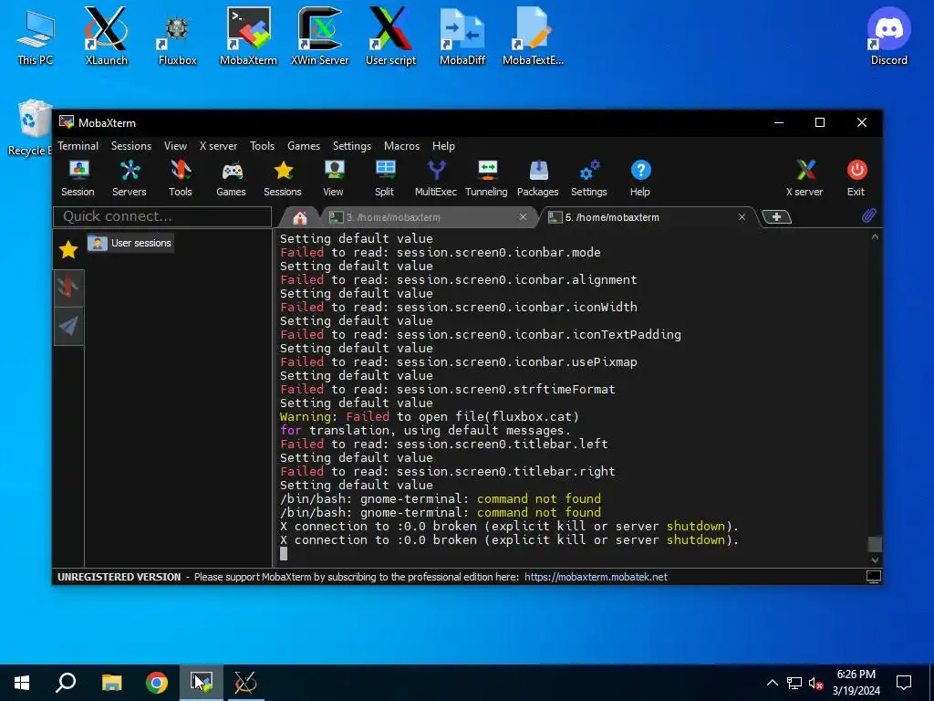Close tab 3. /home/mobaxterm

(523, 217)
